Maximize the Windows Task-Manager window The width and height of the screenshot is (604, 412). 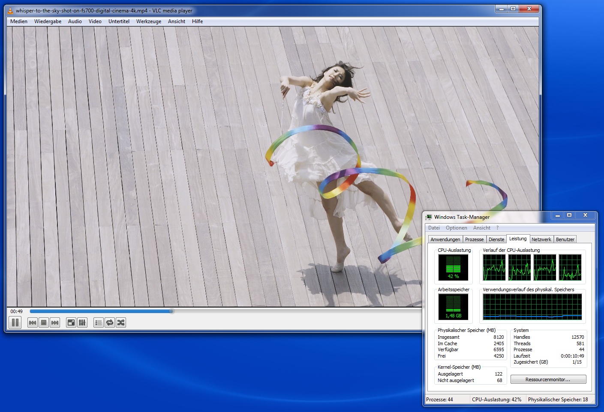(x=569, y=215)
